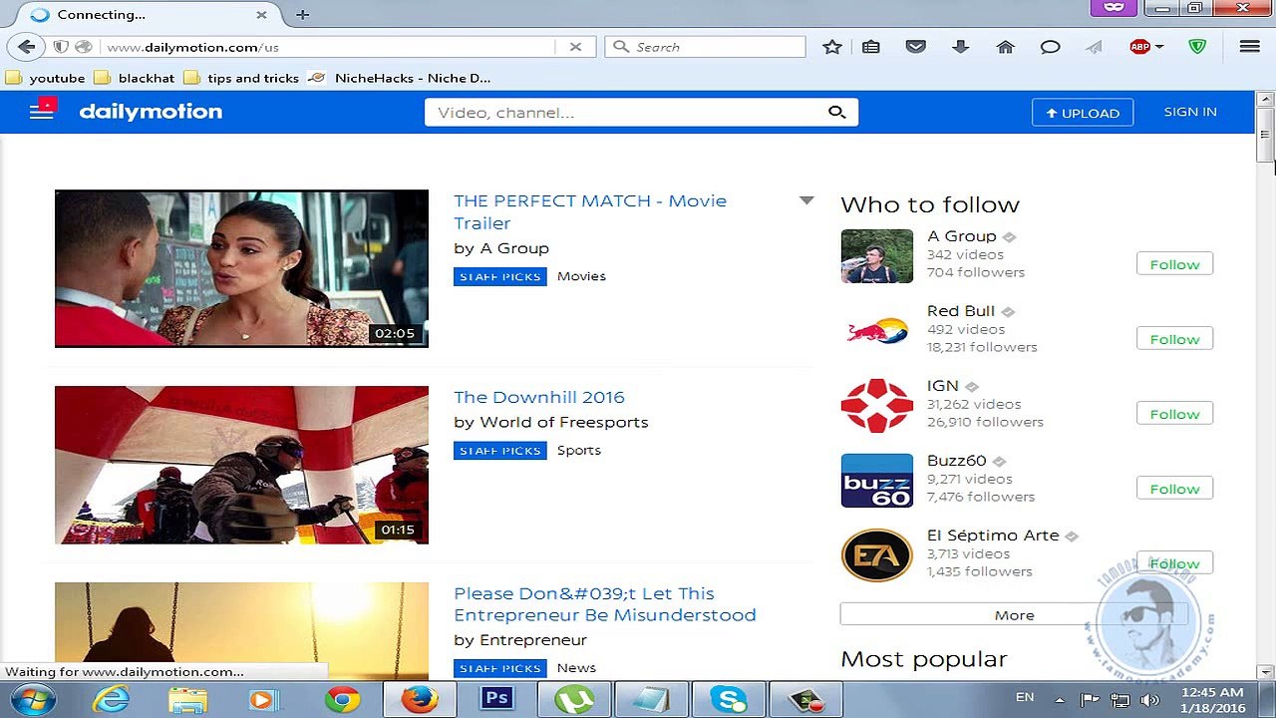Open the volume speaker tray icon
This screenshot has height=718, width=1276.
point(1149,699)
